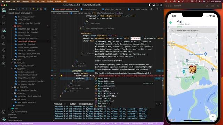Switch to the user_photo_row.dart tab

click(x=139, y=9)
